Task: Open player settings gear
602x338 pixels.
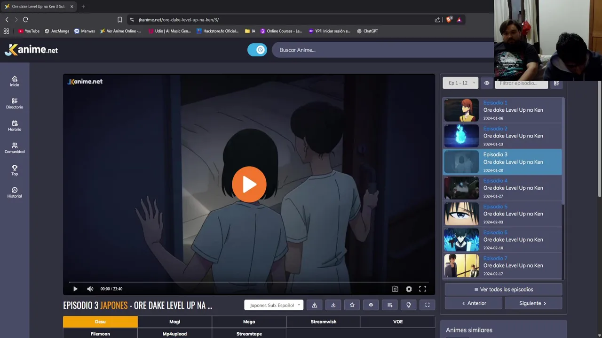Action: pyautogui.click(x=409, y=289)
